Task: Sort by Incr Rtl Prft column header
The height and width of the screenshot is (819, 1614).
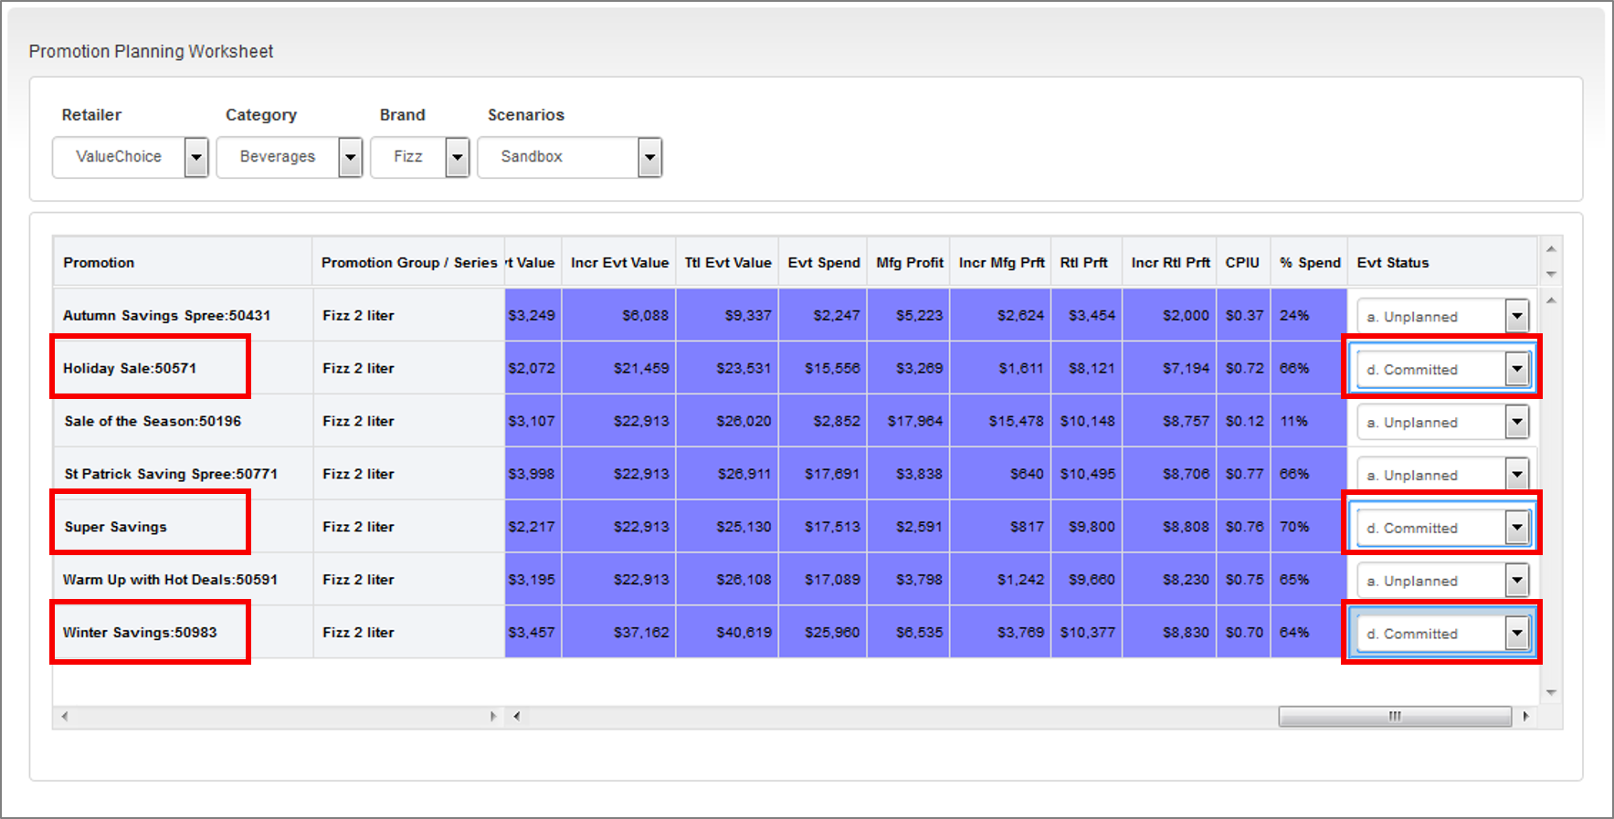Action: click(x=1170, y=262)
